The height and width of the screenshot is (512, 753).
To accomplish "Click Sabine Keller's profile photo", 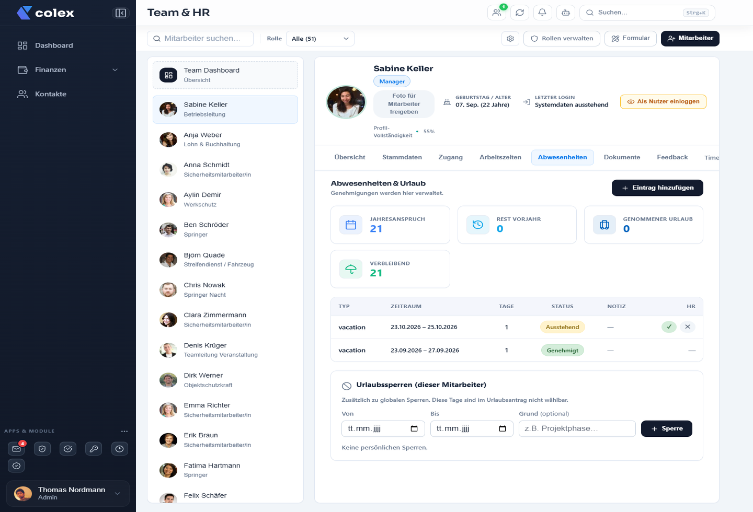I will (346, 102).
